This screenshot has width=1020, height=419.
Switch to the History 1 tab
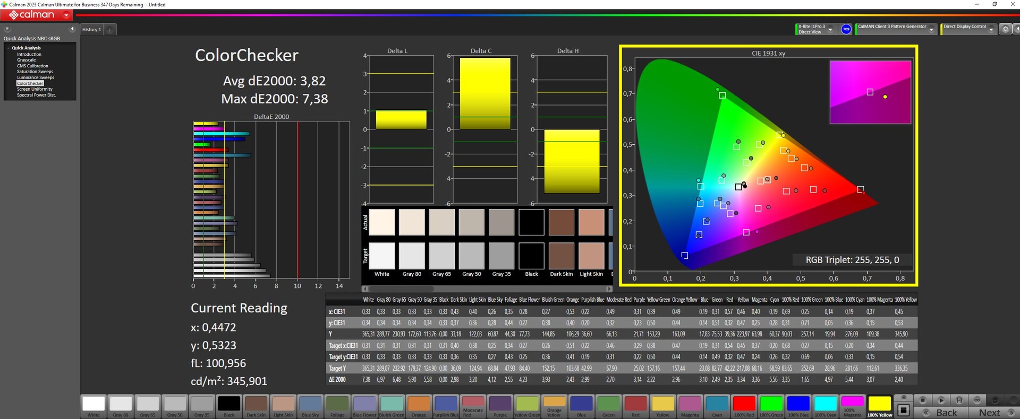tap(91, 30)
